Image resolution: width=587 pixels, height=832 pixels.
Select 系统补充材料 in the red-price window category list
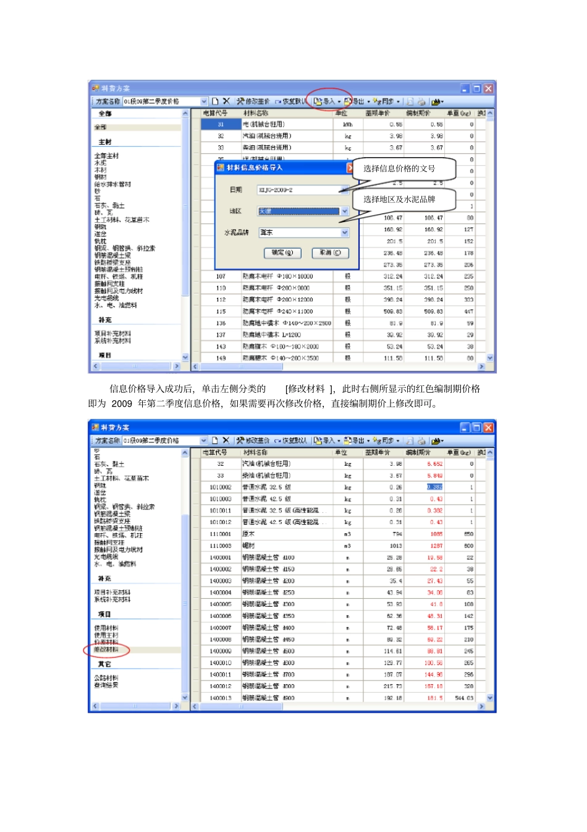point(112,599)
